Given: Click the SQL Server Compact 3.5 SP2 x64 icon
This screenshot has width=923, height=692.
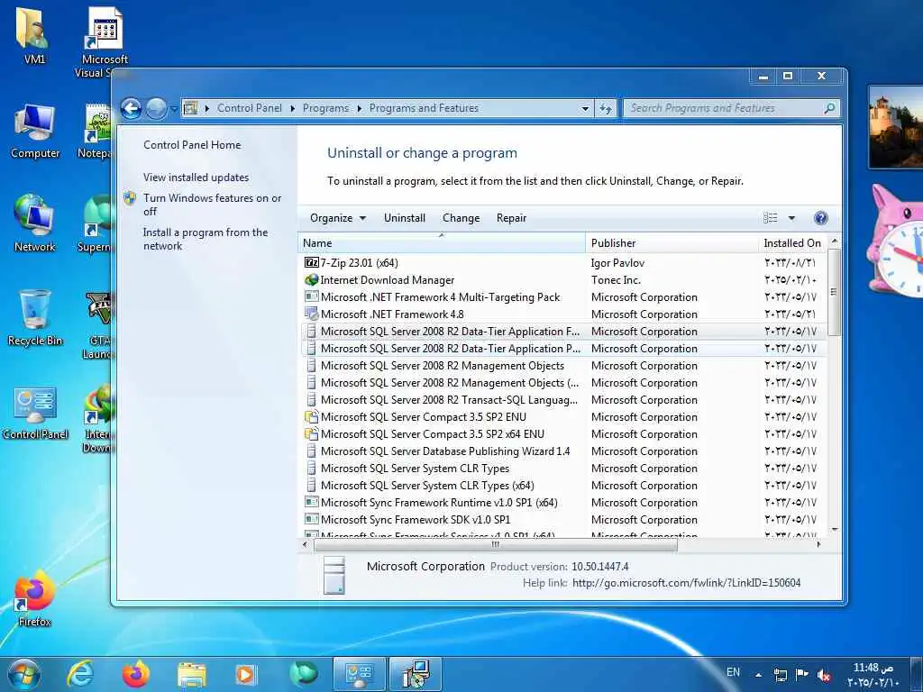Looking at the screenshot, I should 311,434.
